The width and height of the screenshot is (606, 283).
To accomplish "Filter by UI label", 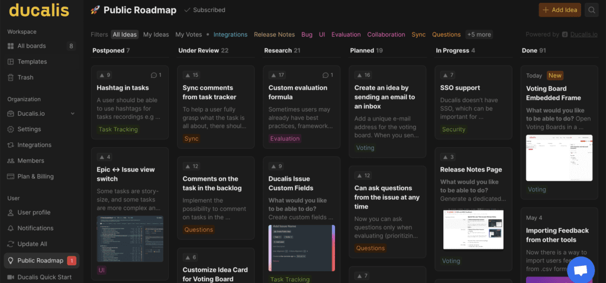I will (x=322, y=34).
